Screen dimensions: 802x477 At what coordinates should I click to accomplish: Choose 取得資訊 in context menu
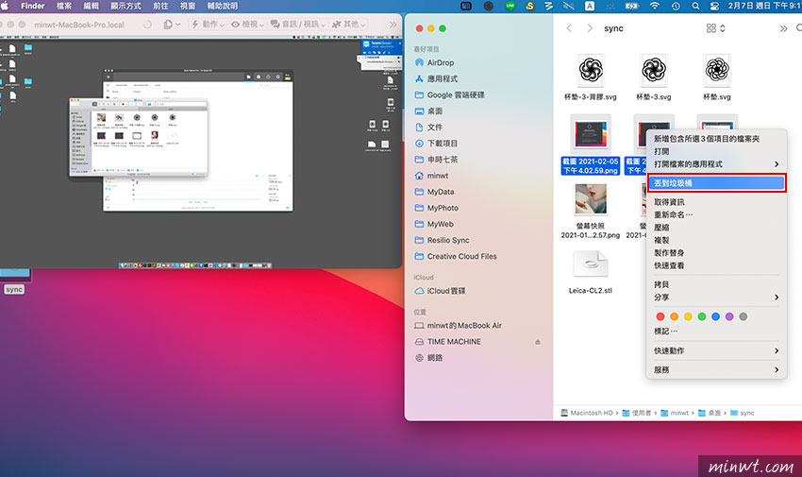tap(714, 202)
